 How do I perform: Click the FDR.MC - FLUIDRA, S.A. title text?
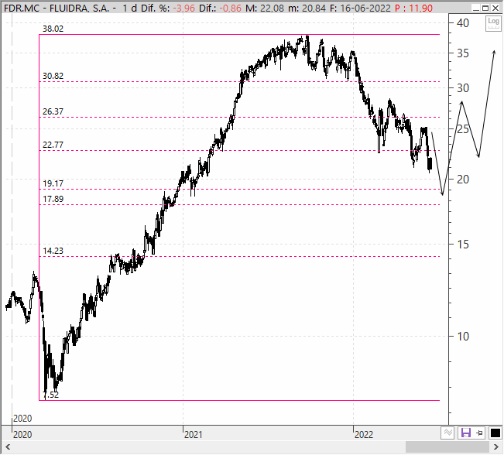(x=56, y=9)
